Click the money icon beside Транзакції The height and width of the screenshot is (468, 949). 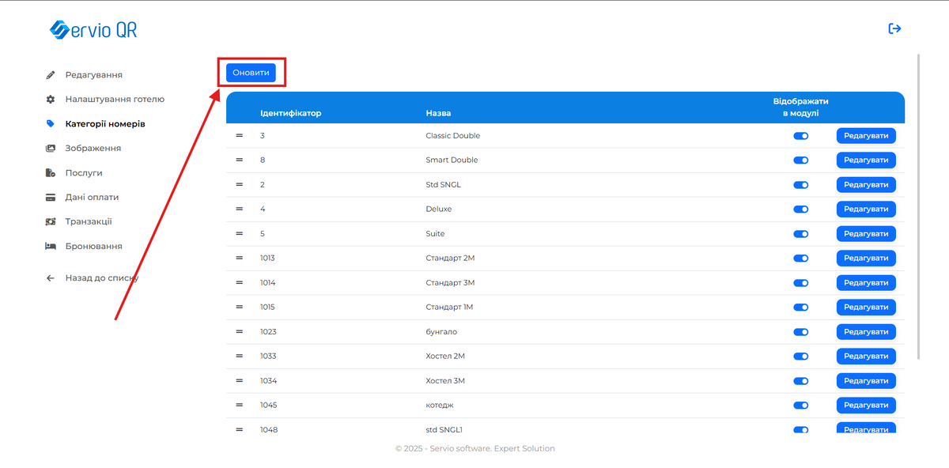tap(51, 222)
